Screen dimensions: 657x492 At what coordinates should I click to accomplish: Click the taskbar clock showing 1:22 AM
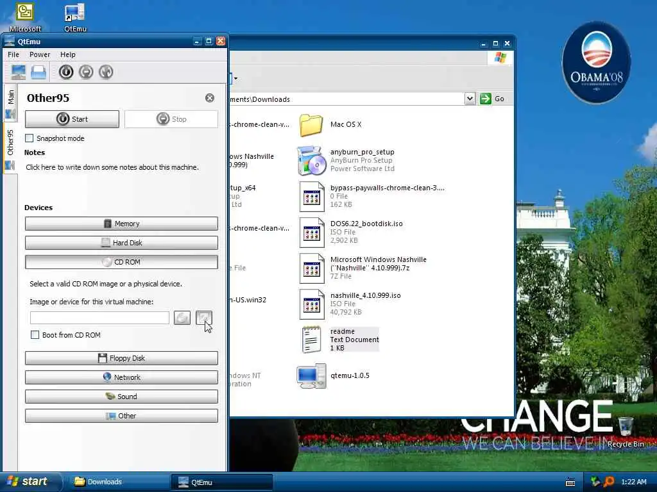pos(633,482)
